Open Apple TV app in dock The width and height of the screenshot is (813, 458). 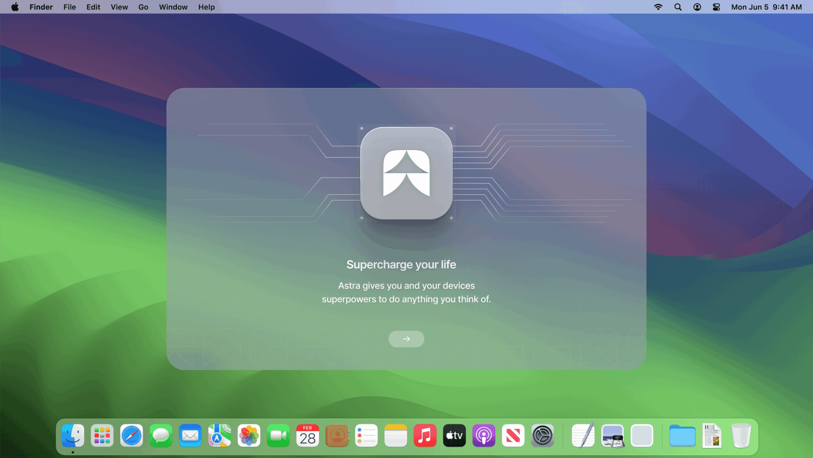coord(454,435)
